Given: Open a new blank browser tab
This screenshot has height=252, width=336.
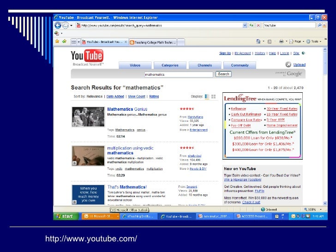Looking at the screenshot, I should click(x=181, y=42).
